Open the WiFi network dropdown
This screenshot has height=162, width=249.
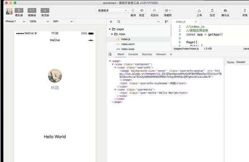pyautogui.click(x=63, y=22)
